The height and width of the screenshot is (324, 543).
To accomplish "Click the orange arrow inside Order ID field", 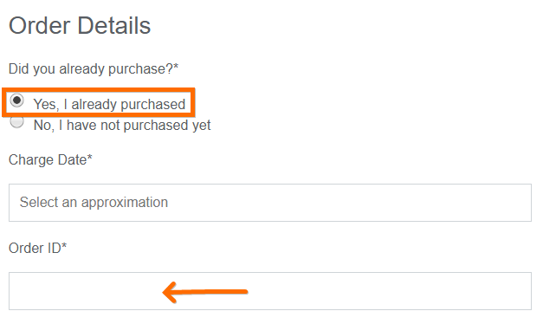I will tap(205, 292).
